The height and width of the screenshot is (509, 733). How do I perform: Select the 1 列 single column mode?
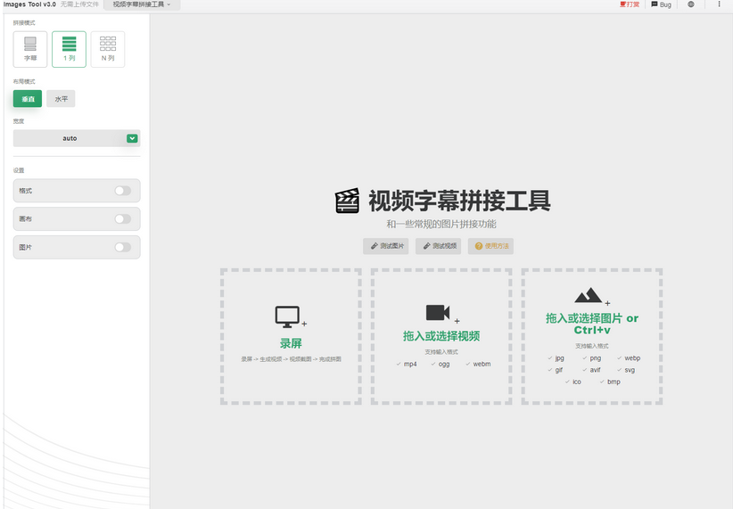point(70,49)
